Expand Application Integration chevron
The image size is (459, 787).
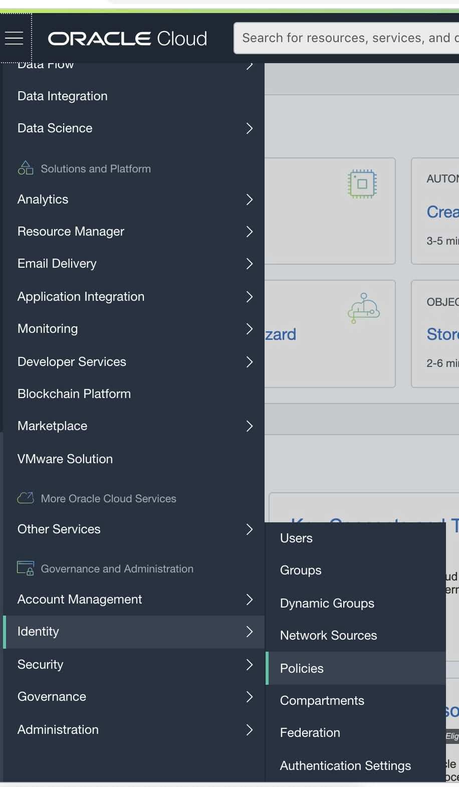tap(250, 297)
